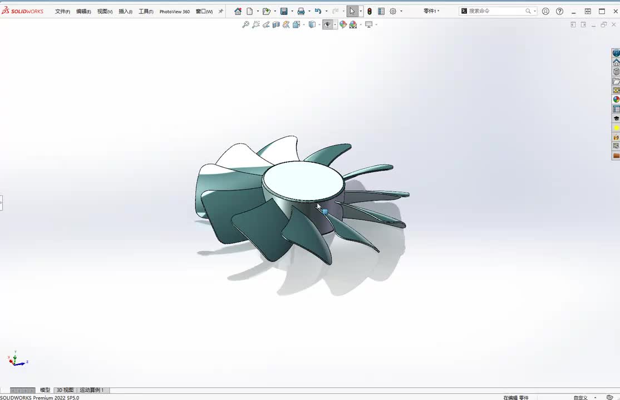Open the View Palette tab
Image resolution: width=620 pixels, height=400 pixels.
coord(616,90)
